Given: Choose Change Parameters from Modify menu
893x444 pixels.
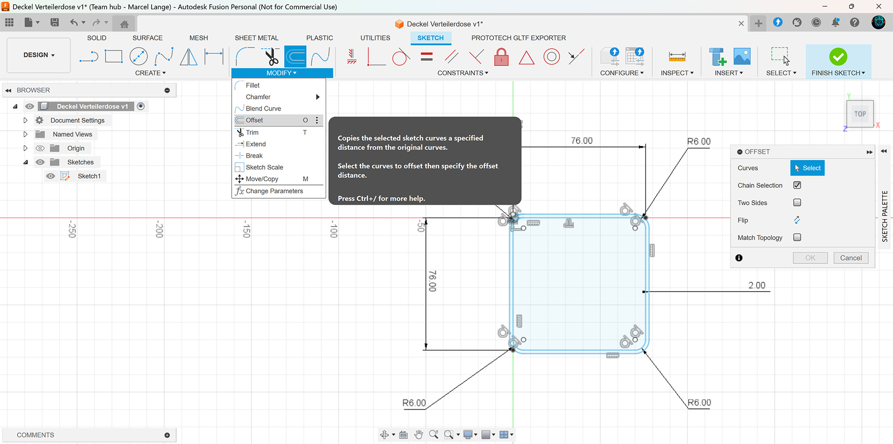Looking at the screenshot, I should 279,191.
